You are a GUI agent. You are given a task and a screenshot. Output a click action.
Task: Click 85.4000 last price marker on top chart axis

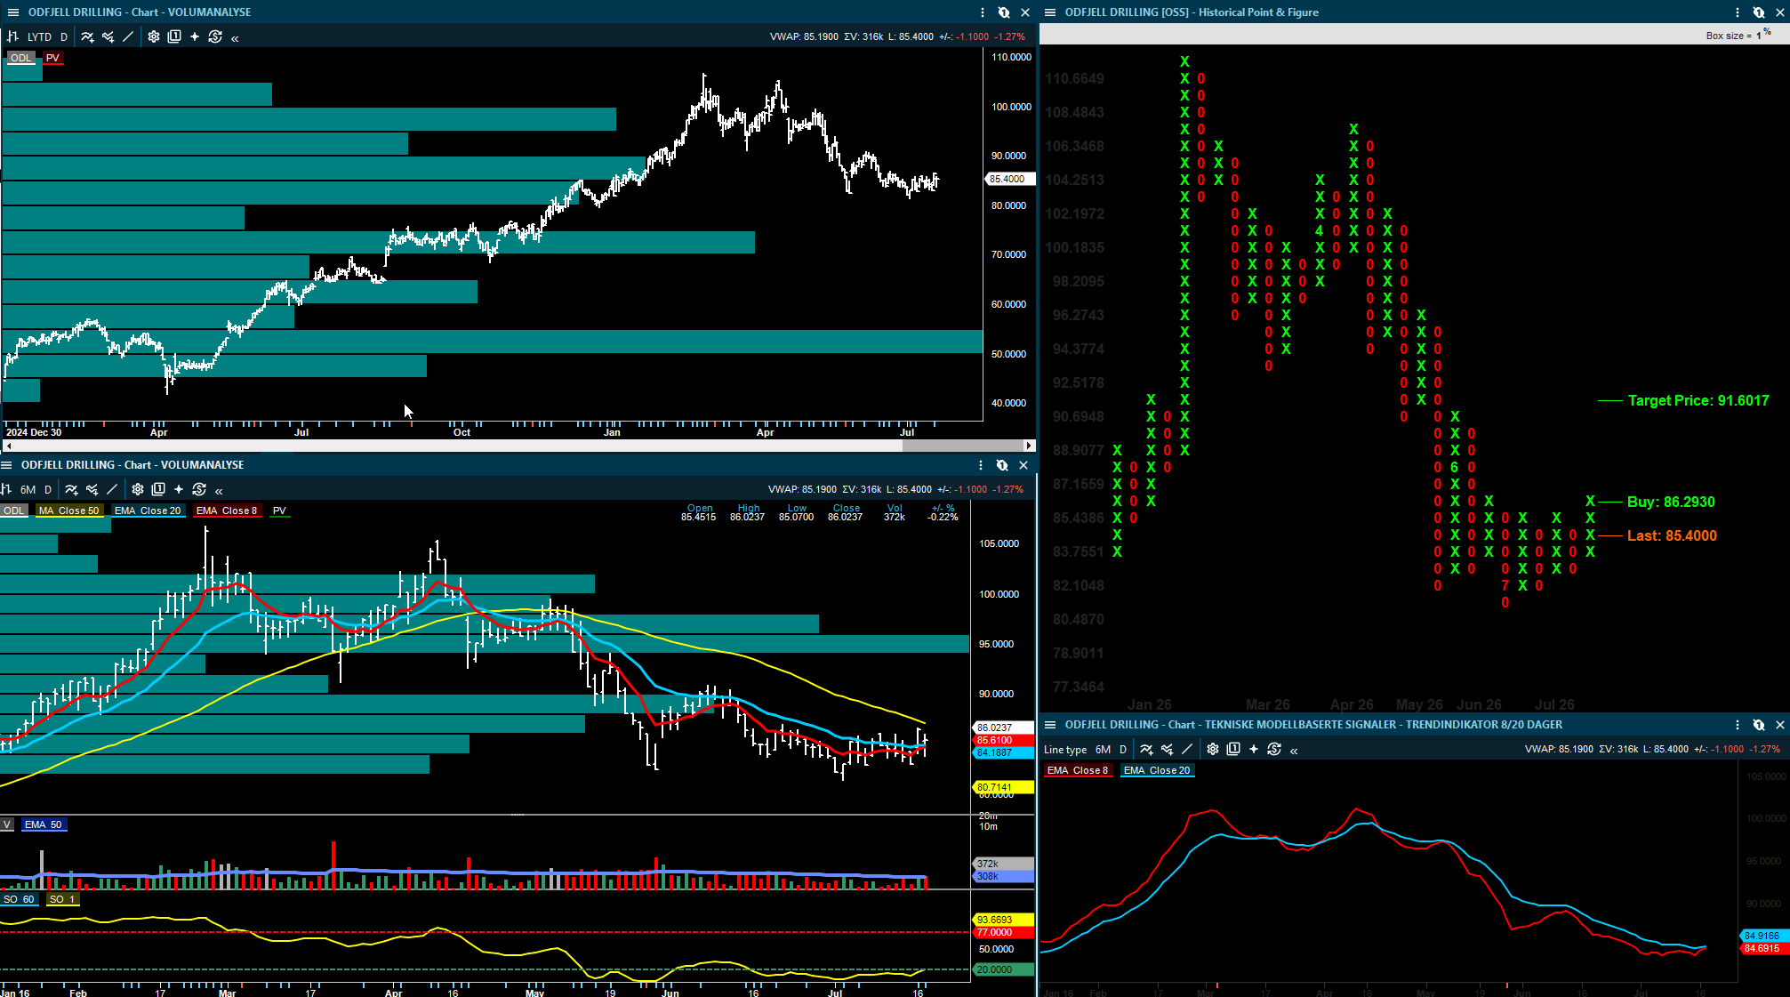pos(1008,179)
